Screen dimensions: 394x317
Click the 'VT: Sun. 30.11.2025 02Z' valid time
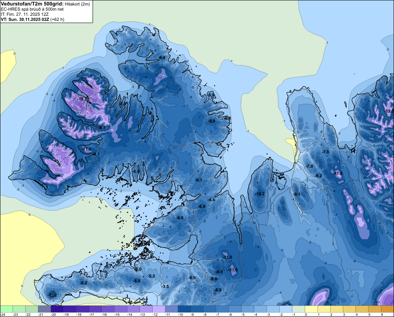point(25,19)
